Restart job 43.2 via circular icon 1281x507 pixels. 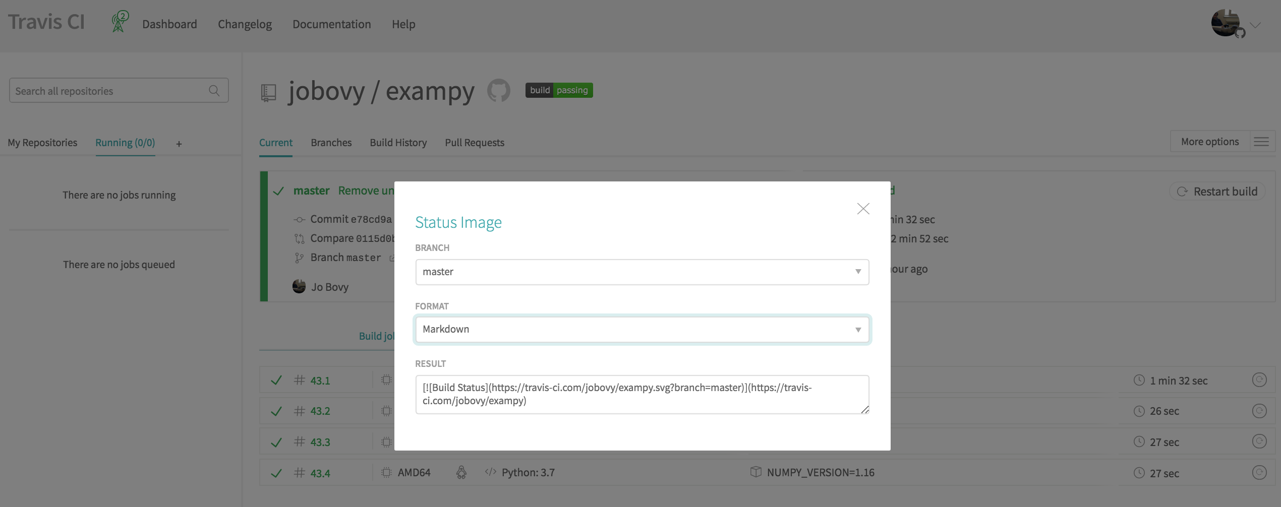(x=1259, y=411)
